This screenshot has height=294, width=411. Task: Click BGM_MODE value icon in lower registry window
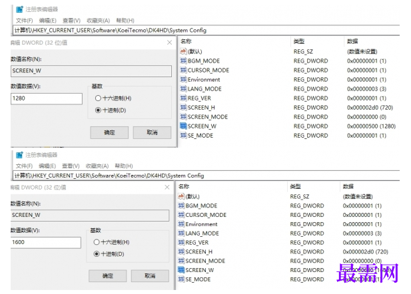click(181, 206)
